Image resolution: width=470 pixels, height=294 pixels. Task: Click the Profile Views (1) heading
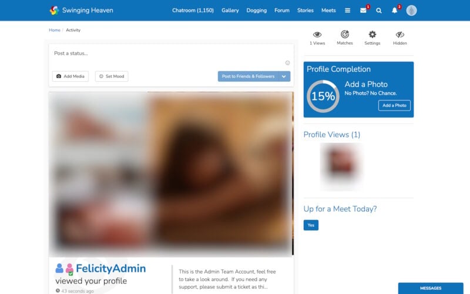pos(332,135)
